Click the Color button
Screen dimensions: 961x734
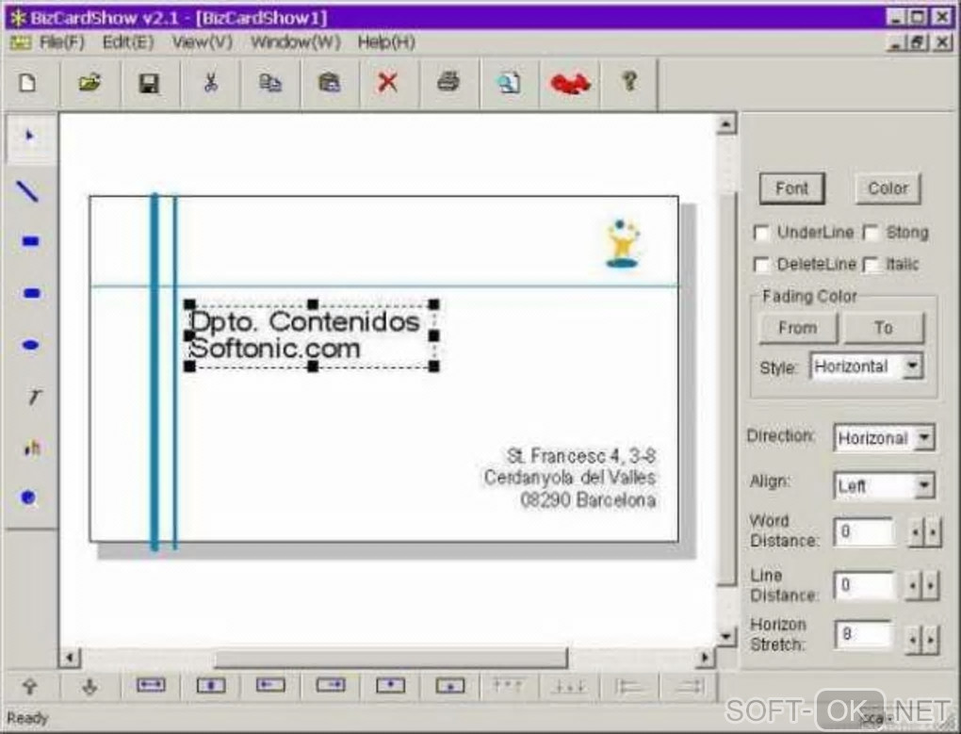tap(888, 188)
